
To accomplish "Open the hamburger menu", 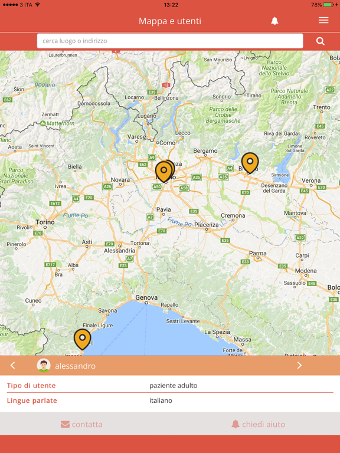I will 323,20.
